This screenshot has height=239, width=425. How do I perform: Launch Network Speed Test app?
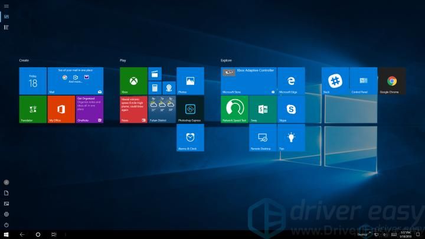point(234,109)
